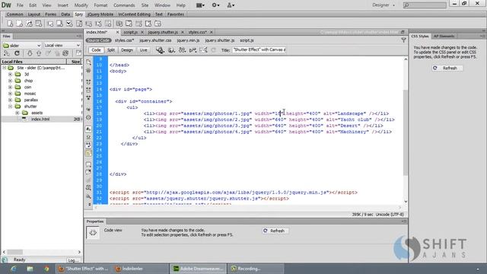Image resolution: width=487 pixels, height=274 pixels.
Task: Insert a Spry Repeat List
Action: tap(39, 24)
